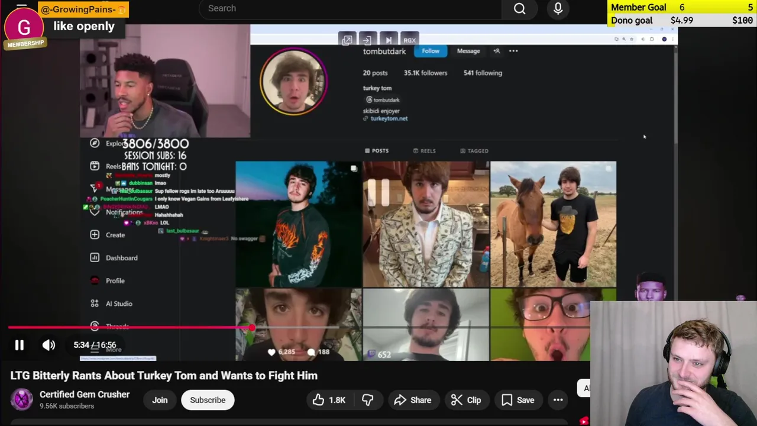Viewport: 757px width, 426px height.
Task: Start voice search with the microphone icon
Action: coord(558,8)
